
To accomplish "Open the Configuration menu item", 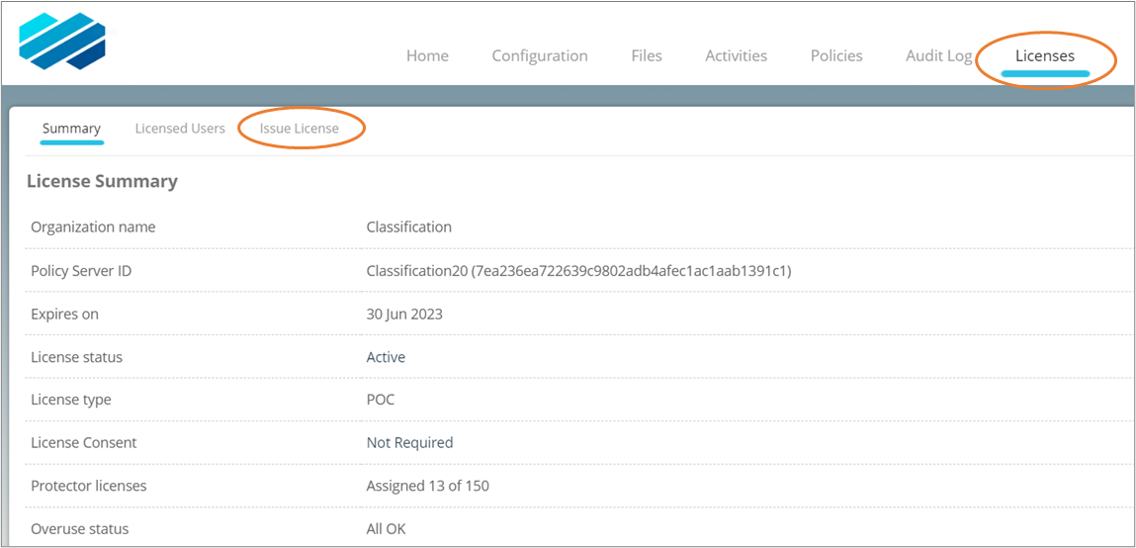I will click(540, 55).
